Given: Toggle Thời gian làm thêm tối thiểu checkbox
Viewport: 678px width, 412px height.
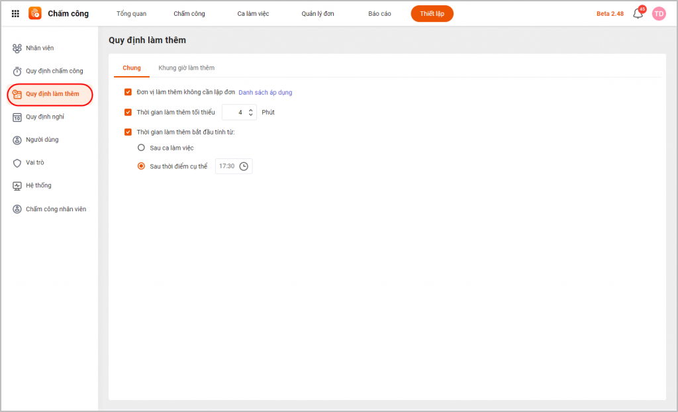Looking at the screenshot, I should pyautogui.click(x=128, y=112).
